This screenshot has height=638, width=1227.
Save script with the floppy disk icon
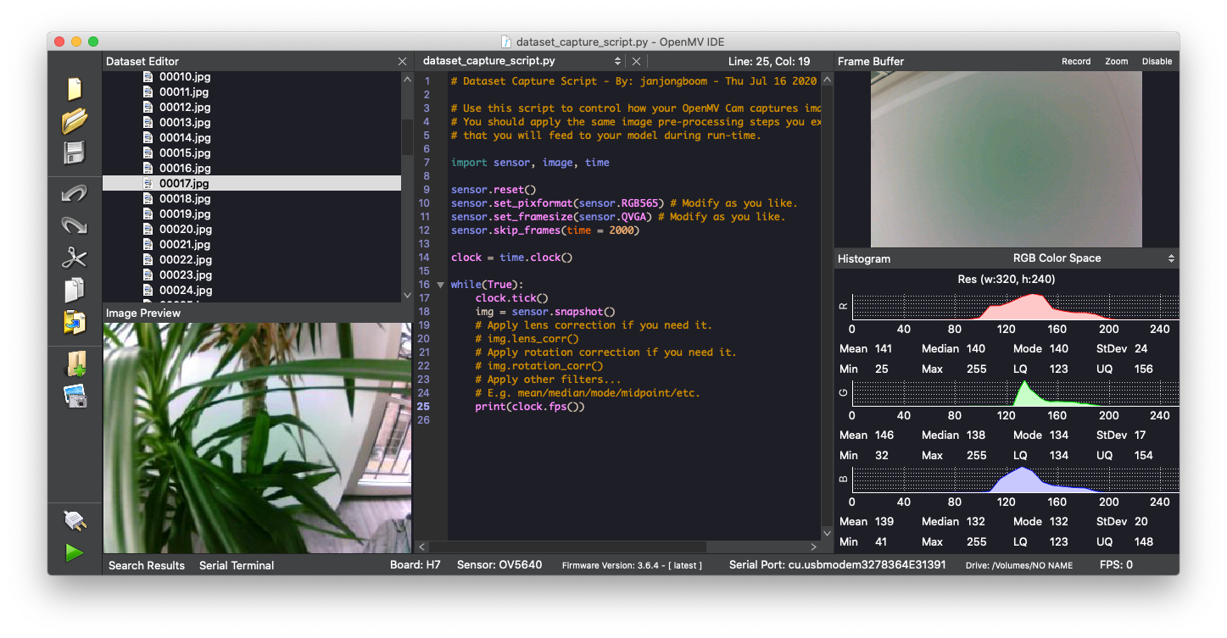point(75,153)
